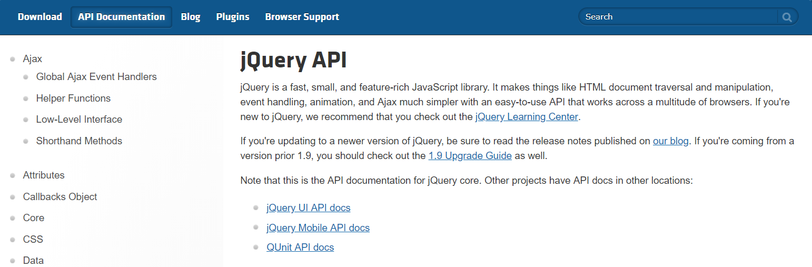This screenshot has height=267, width=812.
Task: Open the Ajax category in sidebar
Action: (x=33, y=59)
